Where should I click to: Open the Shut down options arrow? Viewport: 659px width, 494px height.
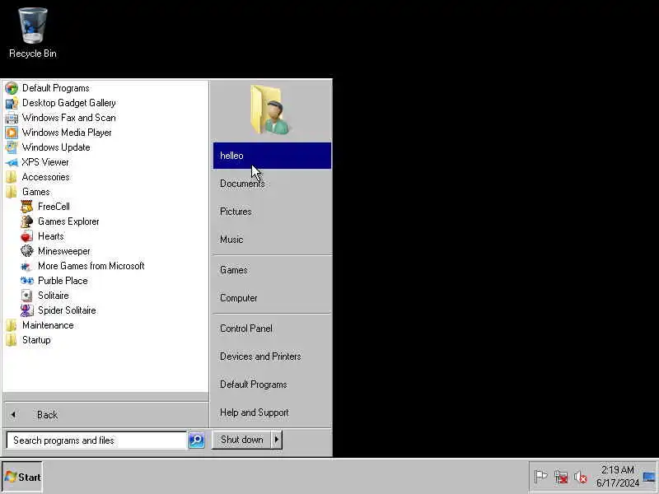pyautogui.click(x=277, y=440)
